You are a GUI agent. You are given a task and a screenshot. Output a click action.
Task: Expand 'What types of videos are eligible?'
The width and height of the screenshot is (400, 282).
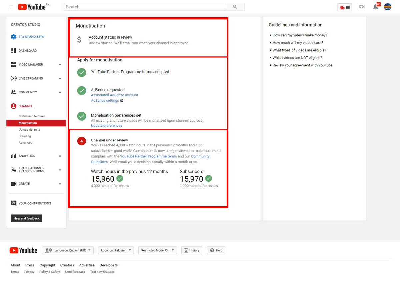click(x=298, y=50)
